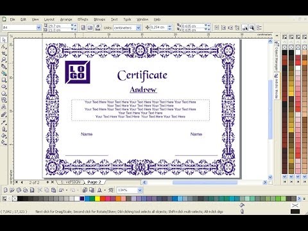Select the Zoom magnifier tool
This screenshot has height=231, width=308.
pos(4,60)
